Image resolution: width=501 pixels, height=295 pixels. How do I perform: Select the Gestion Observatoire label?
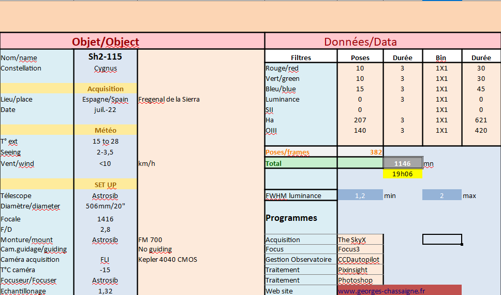pos(301,259)
